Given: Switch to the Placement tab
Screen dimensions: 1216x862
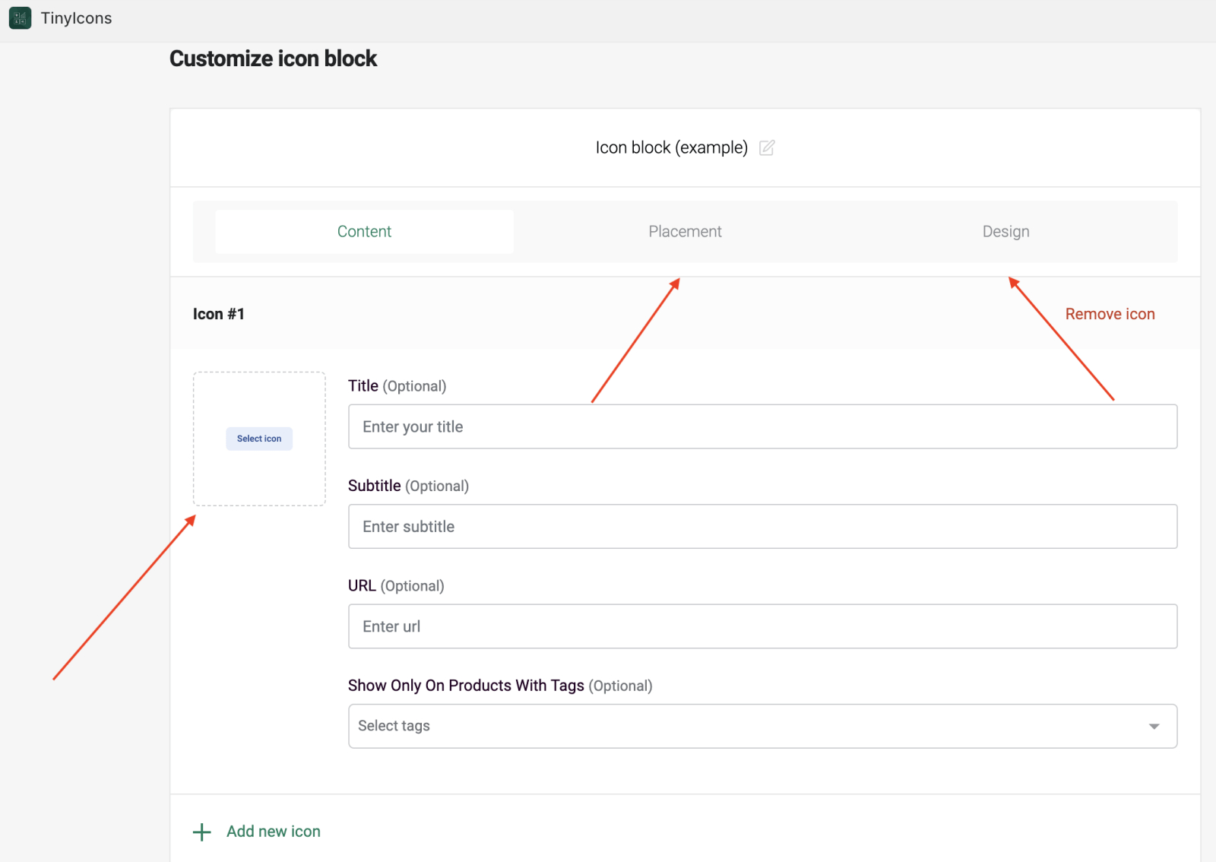Looking at the screenshot, I should [x=684, y=231].
